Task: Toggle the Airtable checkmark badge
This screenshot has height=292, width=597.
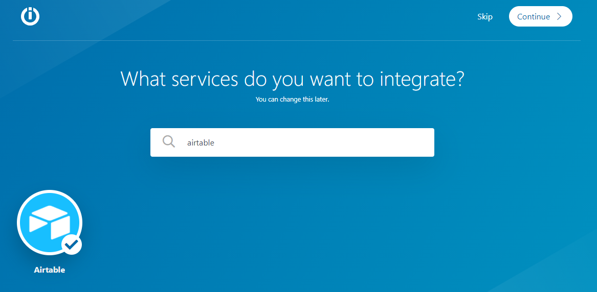Action: pyautogui.click(x=72, y=245)
